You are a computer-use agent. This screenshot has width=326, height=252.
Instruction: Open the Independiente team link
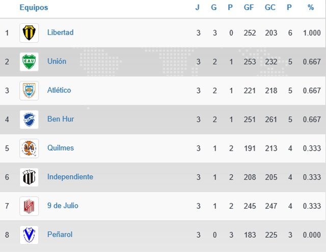[x=70, y=177]
